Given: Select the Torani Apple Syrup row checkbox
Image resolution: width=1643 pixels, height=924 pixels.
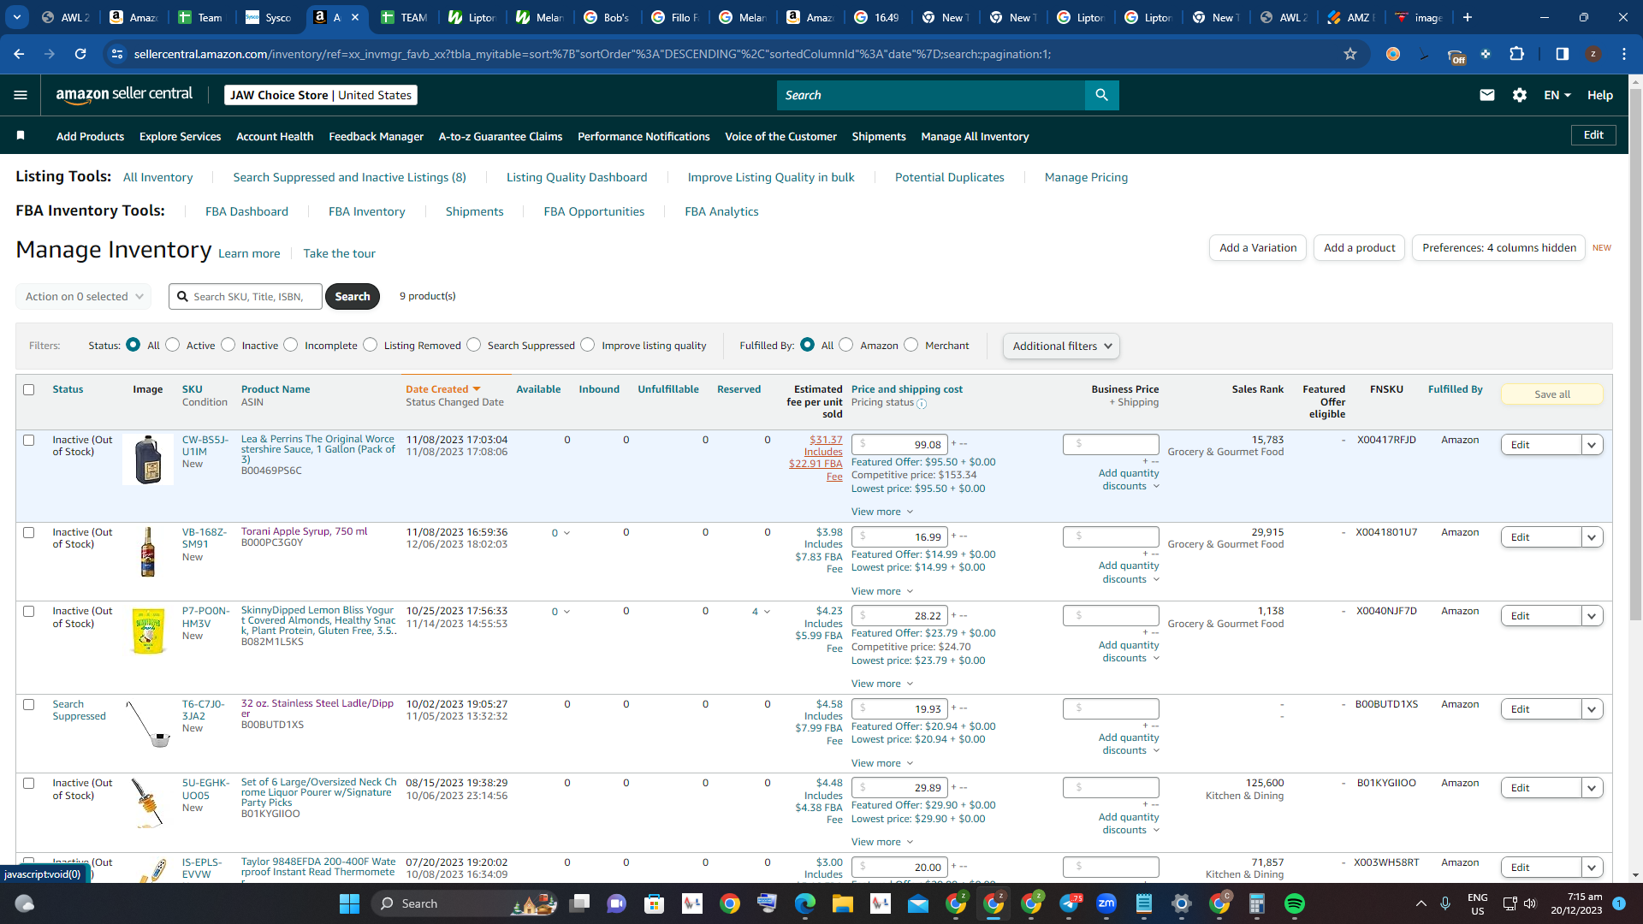Looking at the screenshot, I should [x=28, y=533].
